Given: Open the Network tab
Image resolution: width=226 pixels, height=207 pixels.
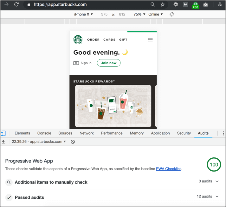Looking at the screenshot, I should (x=87, y=133).
